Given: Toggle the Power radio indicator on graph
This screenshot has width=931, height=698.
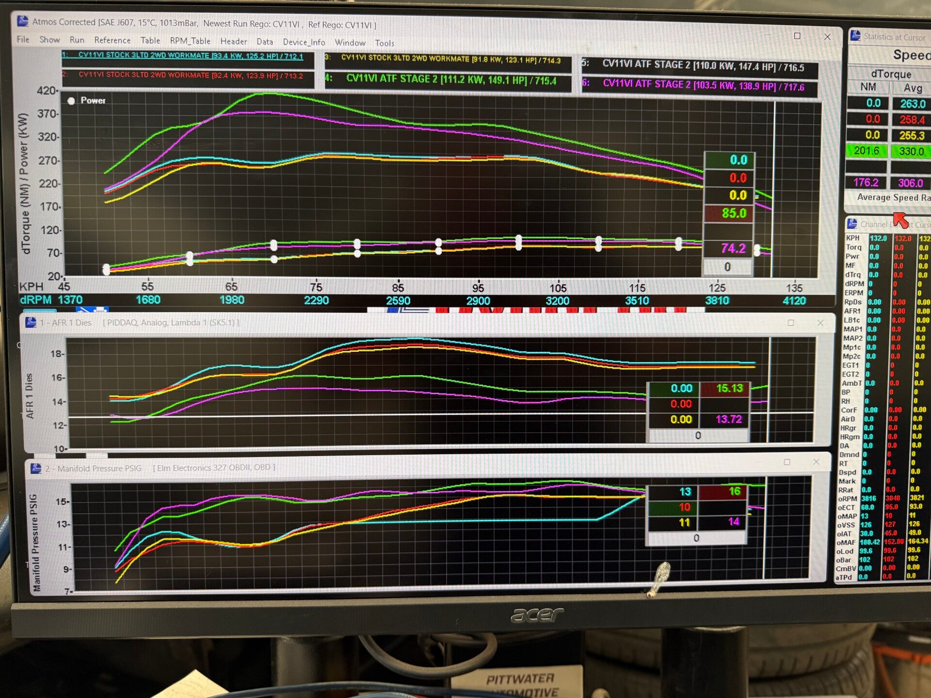Looking at the screenshot, I should [x=71, y=101].
